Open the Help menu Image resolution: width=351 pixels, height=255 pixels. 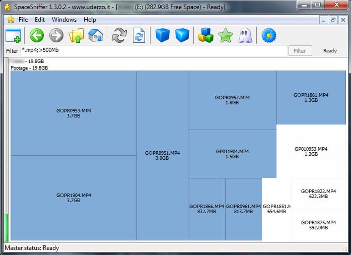90,20
